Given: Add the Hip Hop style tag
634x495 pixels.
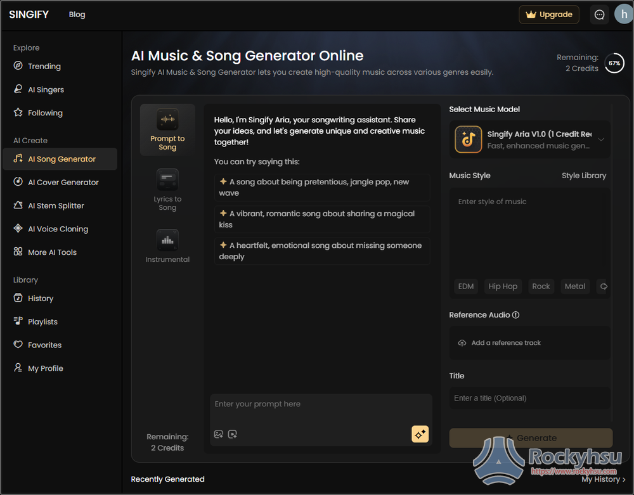Looking at the screenshot, I should tap(503, 286).
